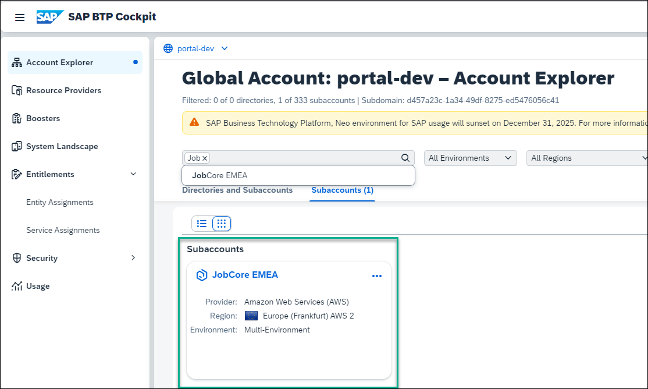Switch to list view

coord(202,224)
